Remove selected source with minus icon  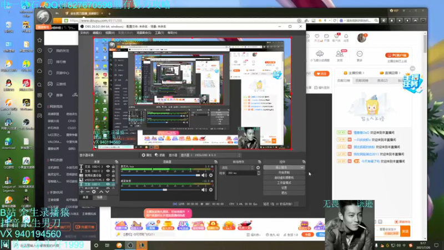(88, 192)
